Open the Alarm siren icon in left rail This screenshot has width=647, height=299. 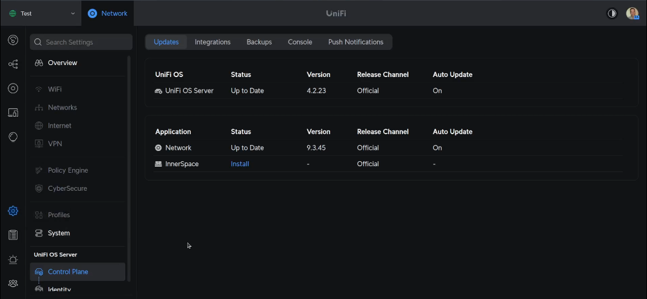tap(13, 259)
